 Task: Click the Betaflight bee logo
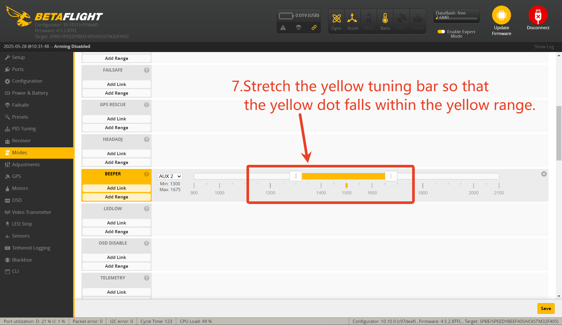point(19,16)
